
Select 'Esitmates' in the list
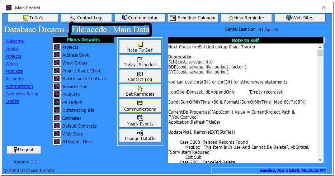72,118
